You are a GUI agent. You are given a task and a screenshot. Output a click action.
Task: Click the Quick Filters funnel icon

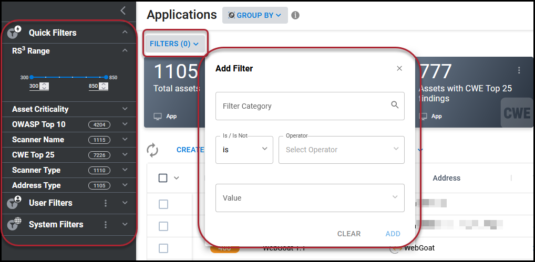[x=14, y=33]
